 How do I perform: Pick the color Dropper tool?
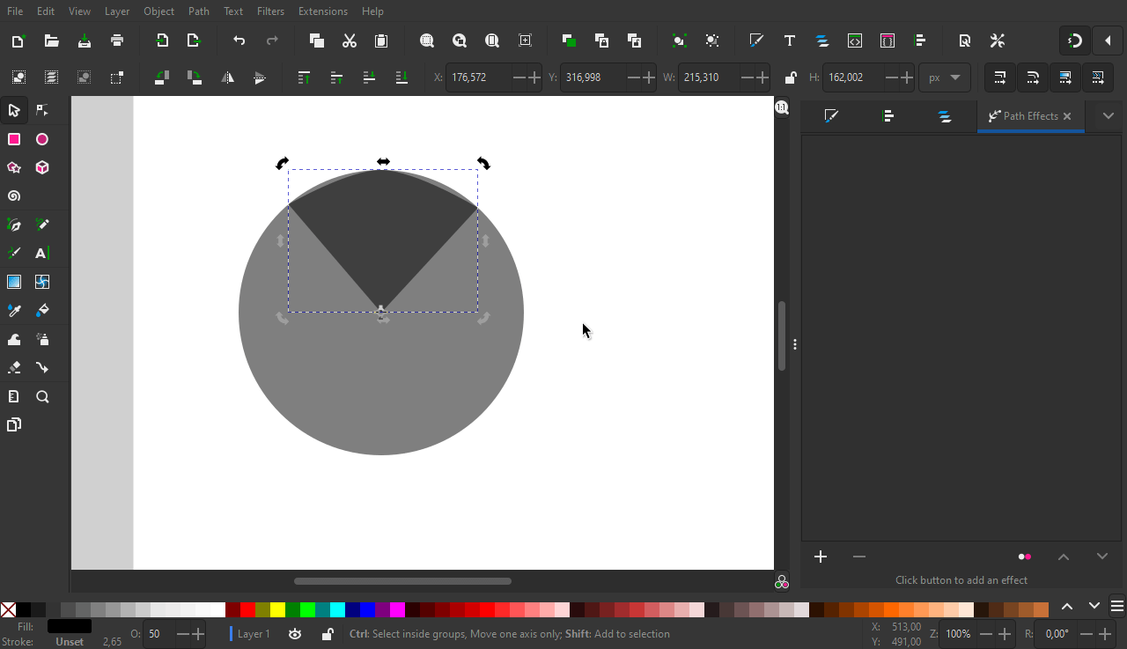click(x=13, y=310)
